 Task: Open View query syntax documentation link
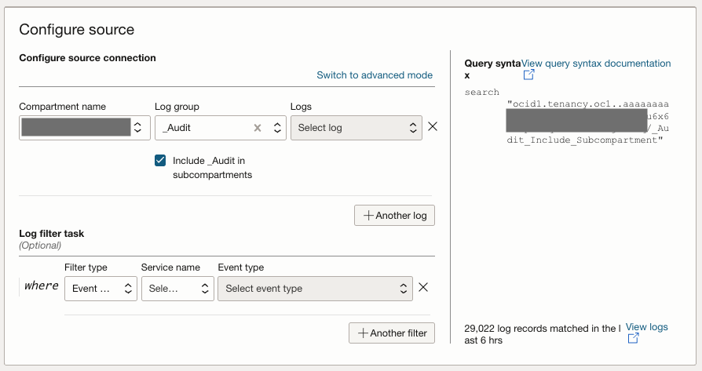[x=596, y=64]
